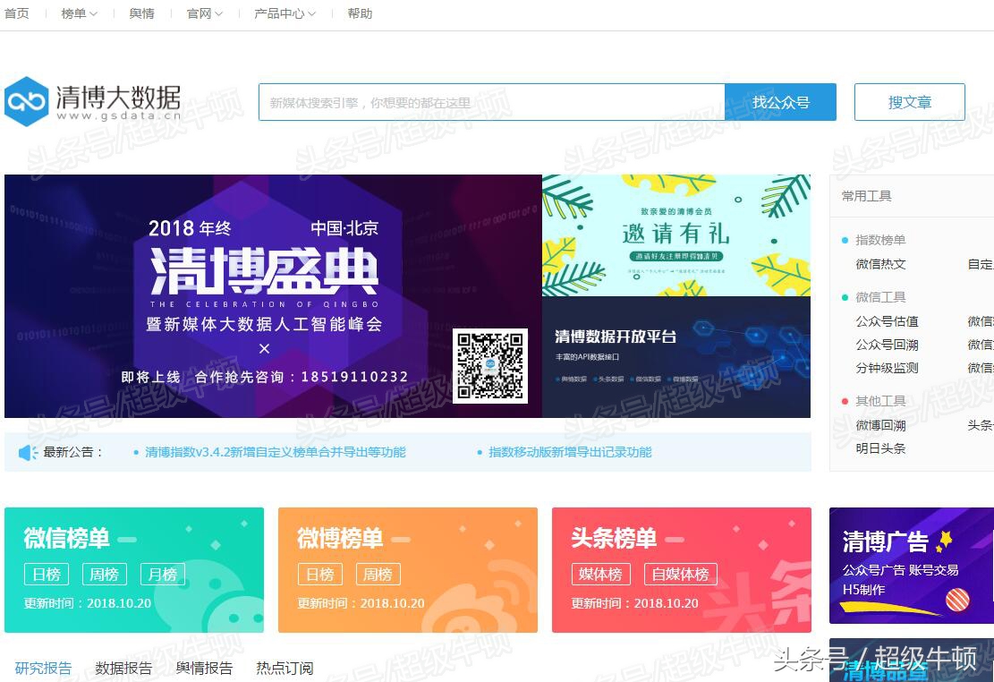
Task: Click the 找公众号 search button
Action: [x=780, y=101]
